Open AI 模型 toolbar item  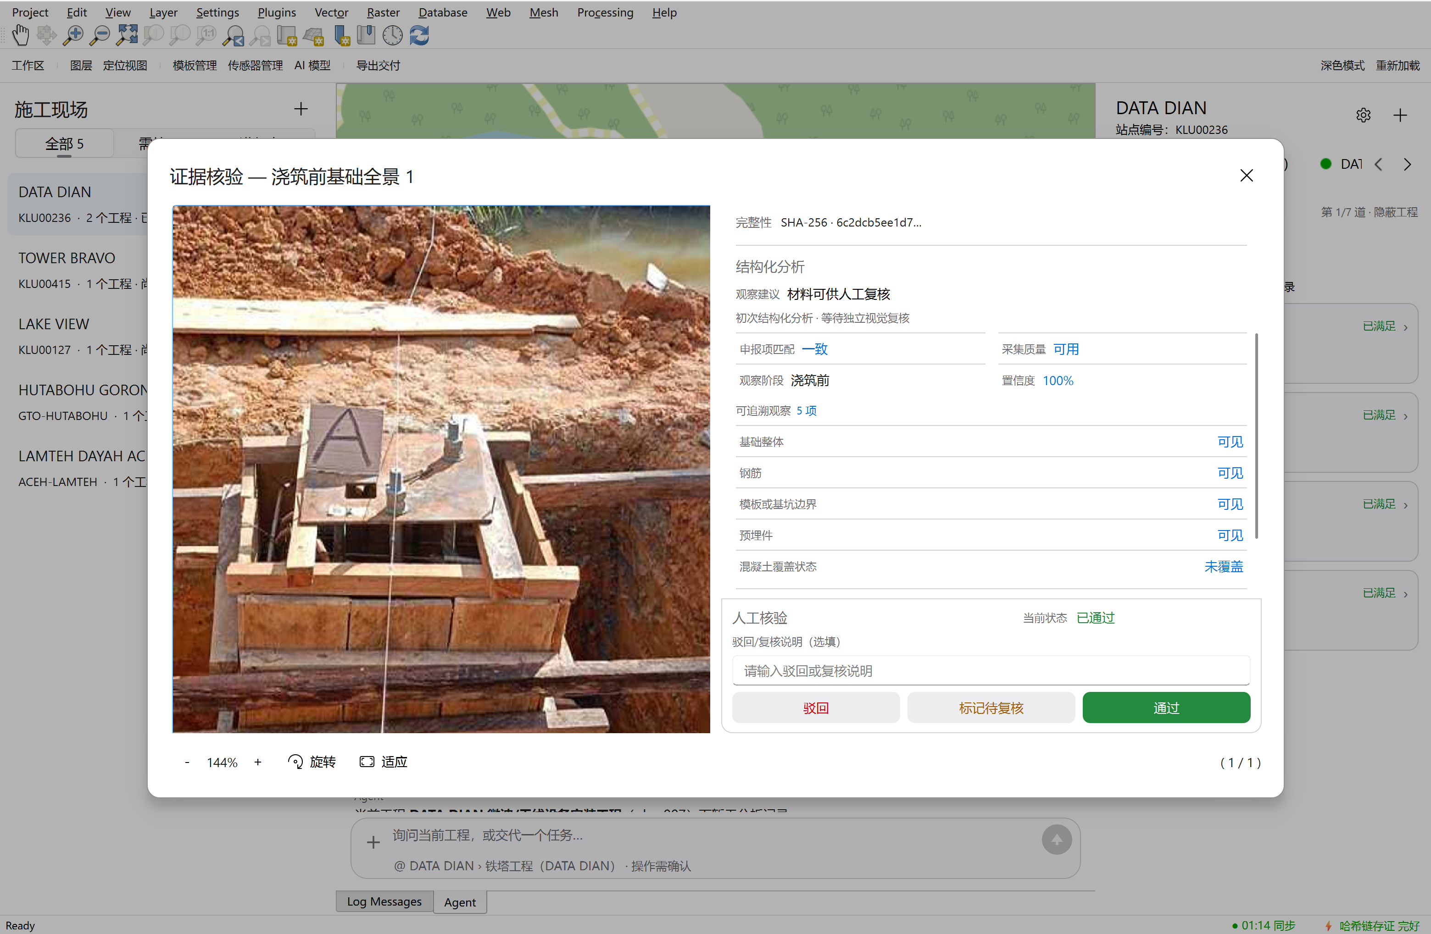(312, 65)
